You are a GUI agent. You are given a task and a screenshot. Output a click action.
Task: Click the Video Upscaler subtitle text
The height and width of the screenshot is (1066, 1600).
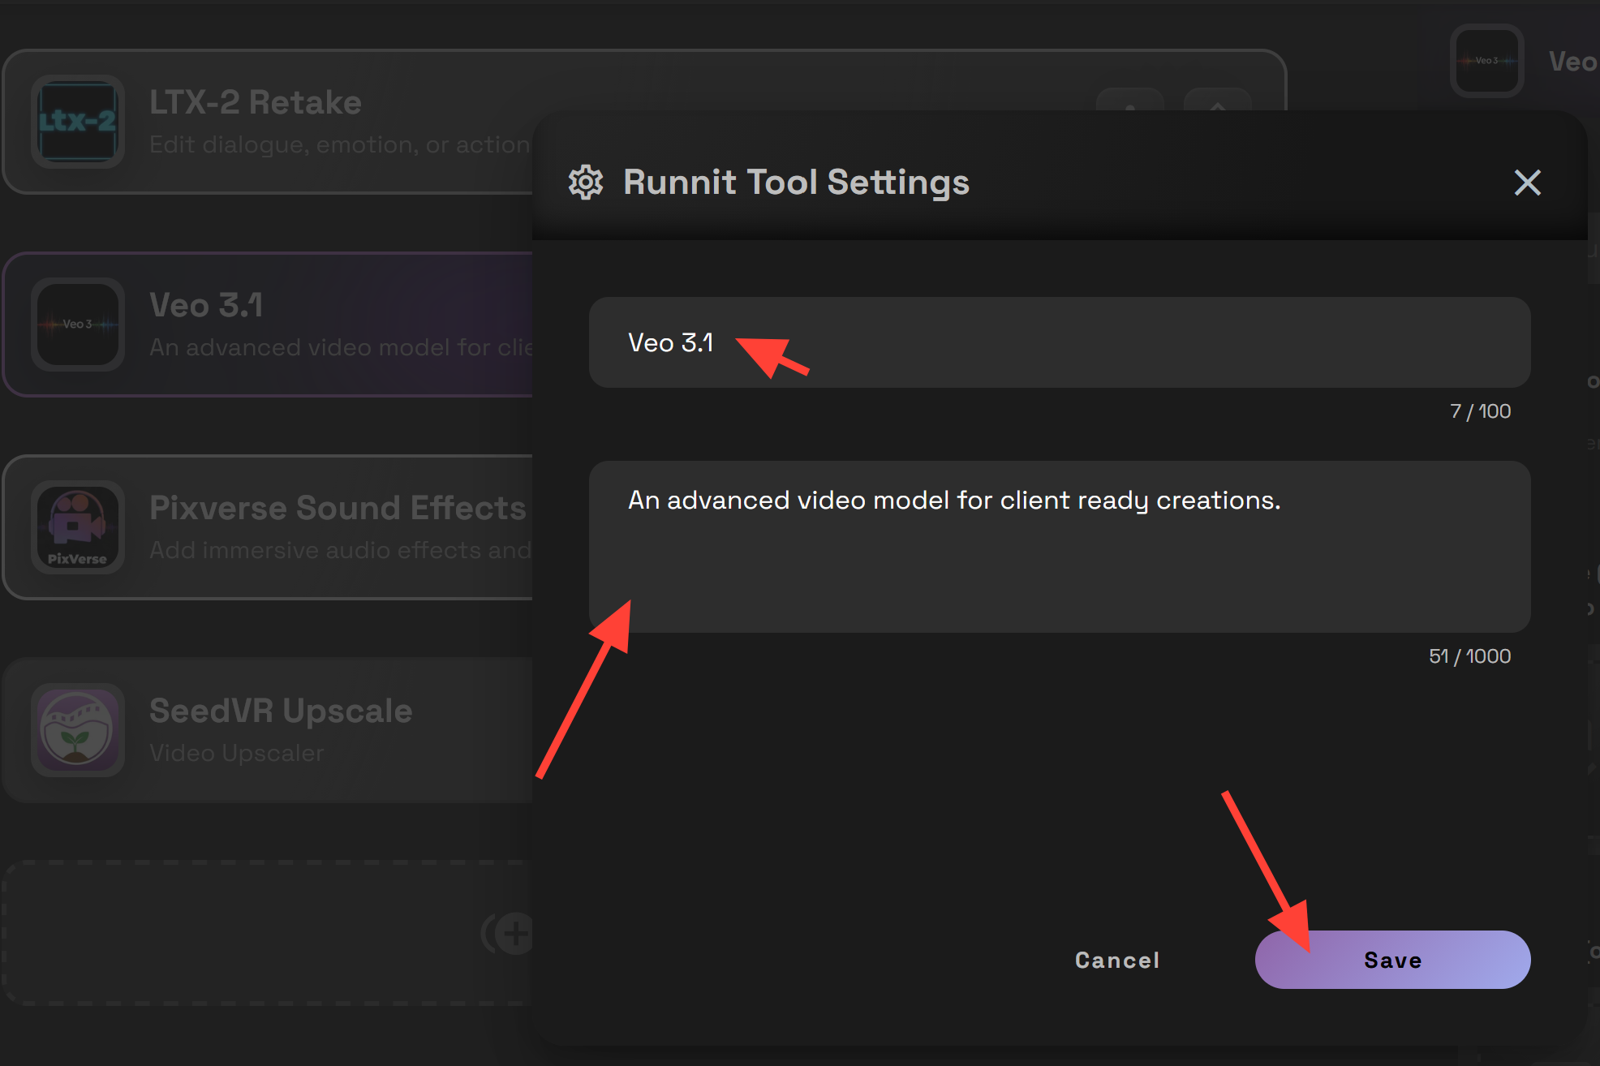click(x=236, y=753)
